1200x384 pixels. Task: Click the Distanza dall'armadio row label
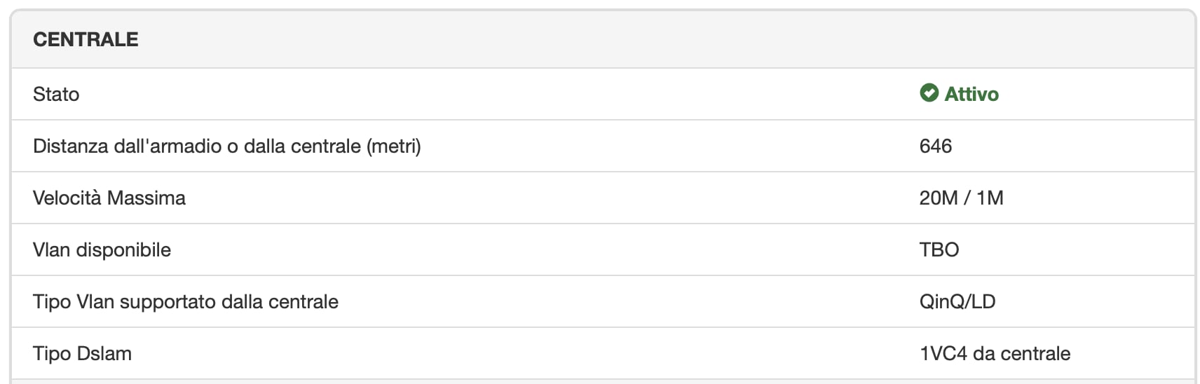[226, 146]
